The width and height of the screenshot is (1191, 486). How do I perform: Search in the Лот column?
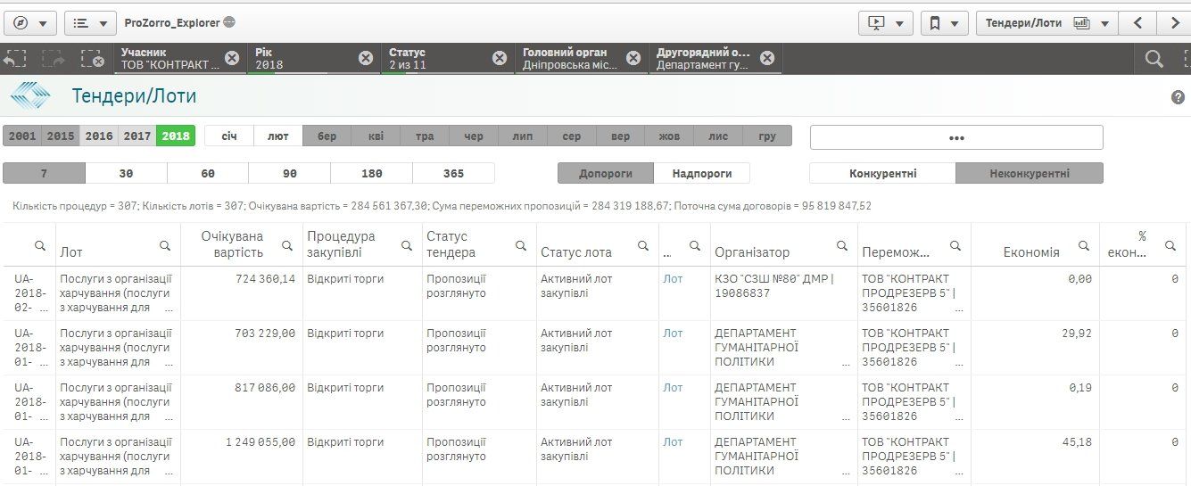pyautogui.click(x=165, y=245)
